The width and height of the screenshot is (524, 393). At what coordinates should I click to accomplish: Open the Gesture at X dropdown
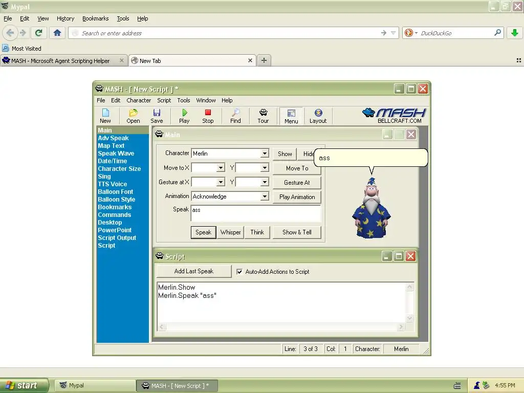tap(221, 182)
